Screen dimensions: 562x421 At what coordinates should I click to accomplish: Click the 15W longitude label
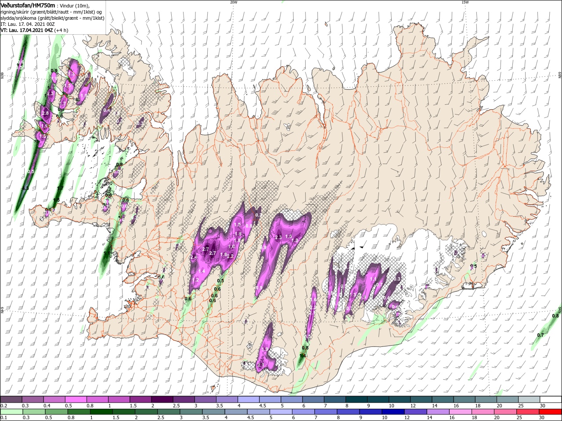pos(465,2)
